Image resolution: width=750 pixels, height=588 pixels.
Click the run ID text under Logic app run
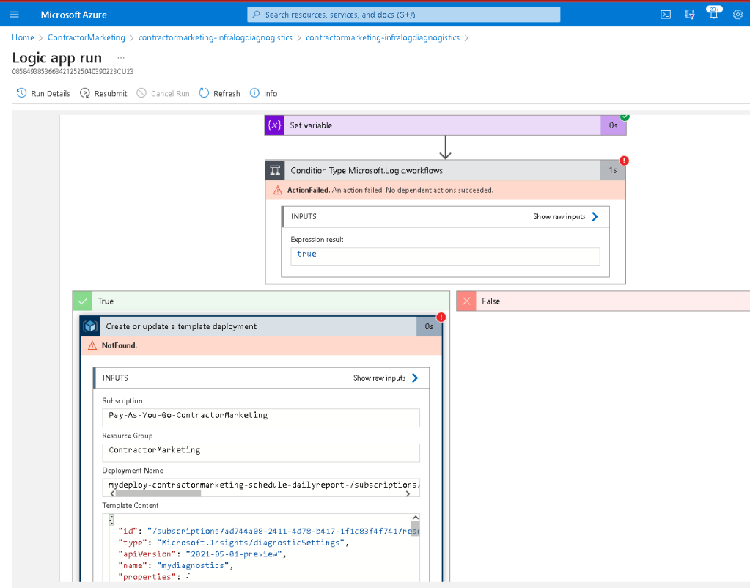73,71
